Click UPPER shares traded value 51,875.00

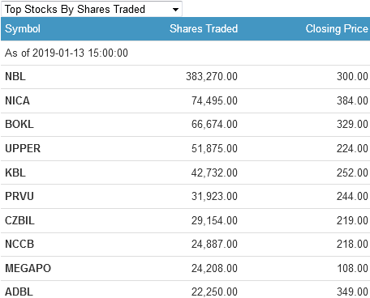[x=214, y=148]
